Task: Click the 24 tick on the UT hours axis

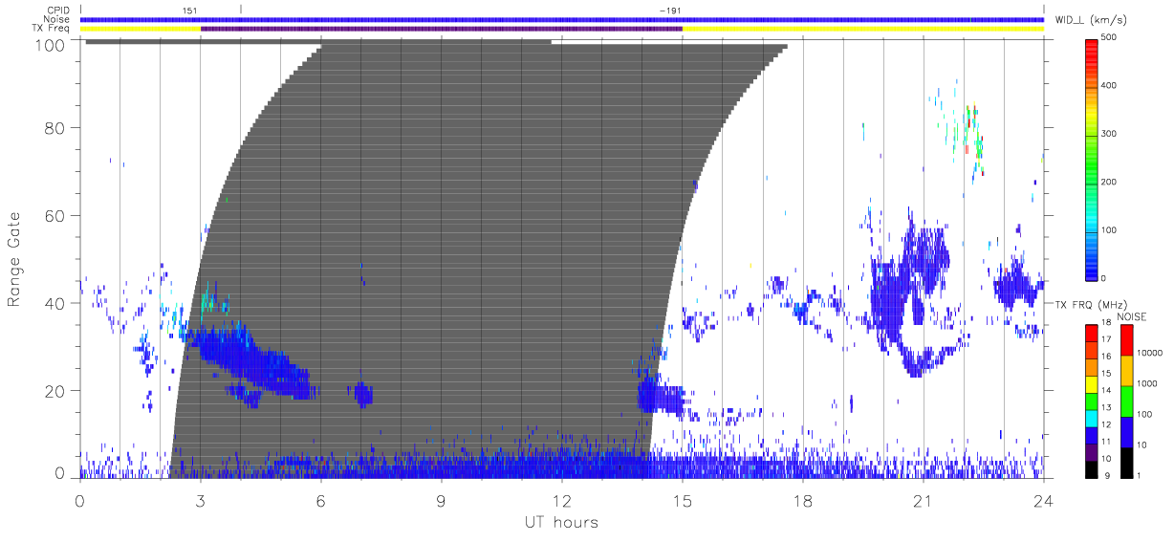Action: click(x=1044, y=499)
